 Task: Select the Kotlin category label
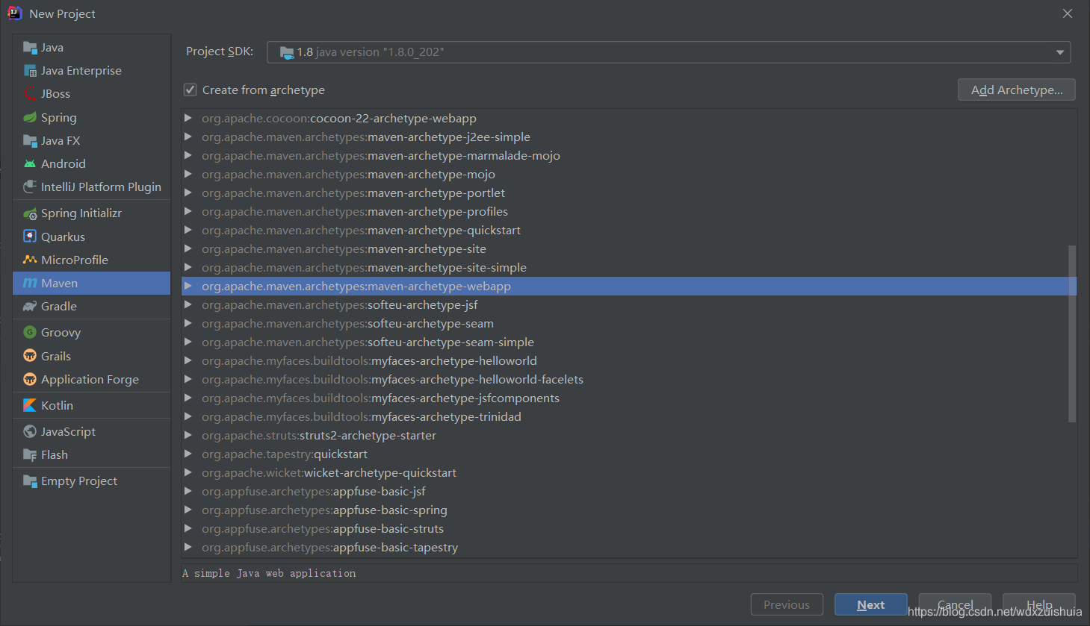(x=57, y=405)
